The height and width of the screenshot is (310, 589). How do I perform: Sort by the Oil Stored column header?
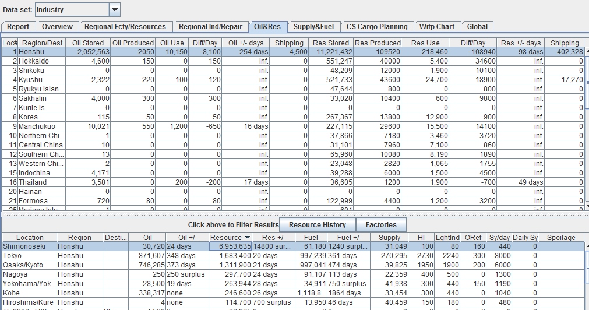88,43
